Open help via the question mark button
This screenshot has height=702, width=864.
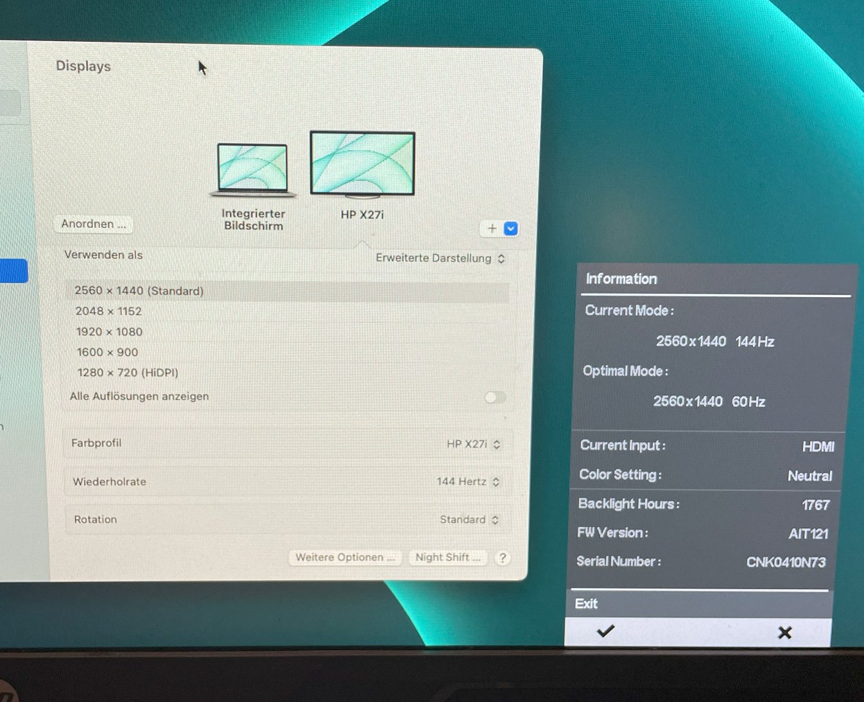(x=503, y=558)
